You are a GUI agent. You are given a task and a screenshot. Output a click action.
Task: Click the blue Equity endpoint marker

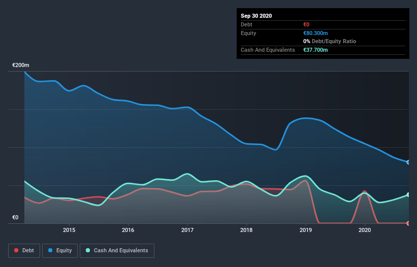pyautogui.click(x=408, y=162)
